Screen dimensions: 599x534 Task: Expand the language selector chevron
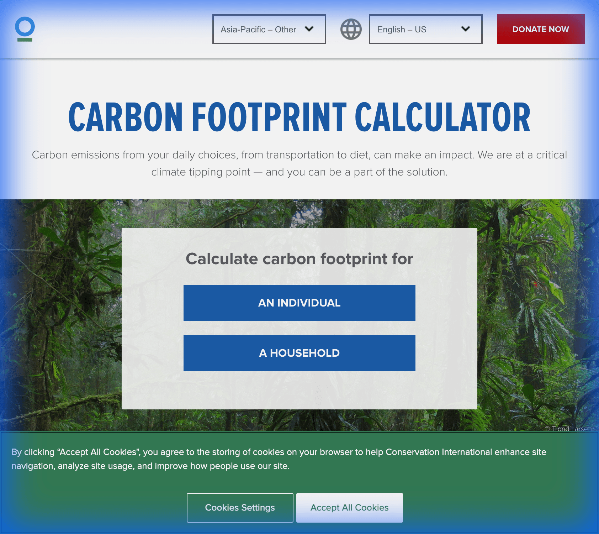click(465, 30)
